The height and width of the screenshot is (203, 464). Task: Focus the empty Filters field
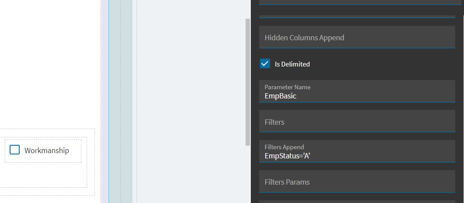click(357, 121)
